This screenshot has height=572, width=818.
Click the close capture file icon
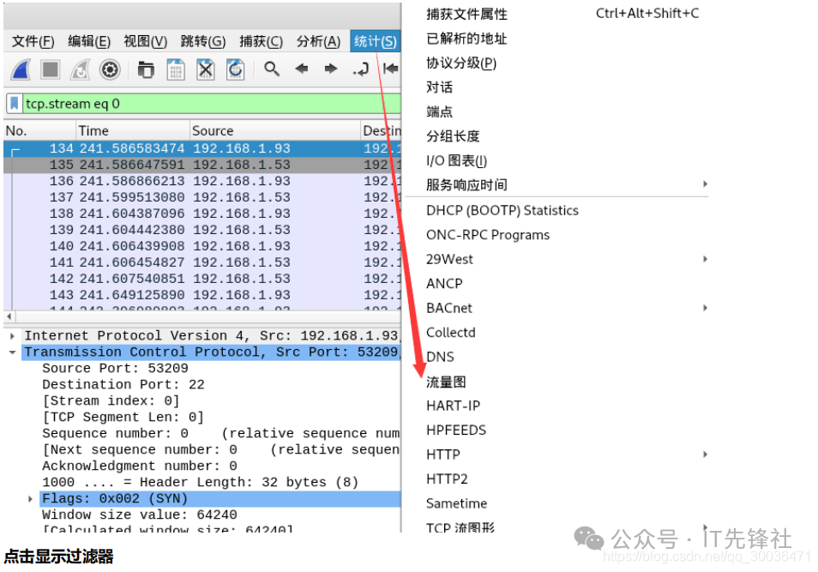tap(205, 69)
